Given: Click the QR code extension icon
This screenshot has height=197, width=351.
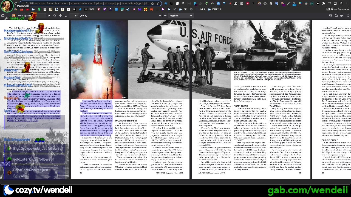Looking at the screenshot, I should pos(259,4).
